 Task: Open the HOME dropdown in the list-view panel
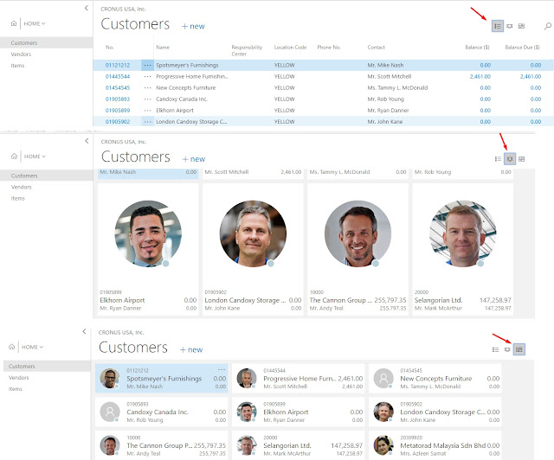[x=35, y=23]
